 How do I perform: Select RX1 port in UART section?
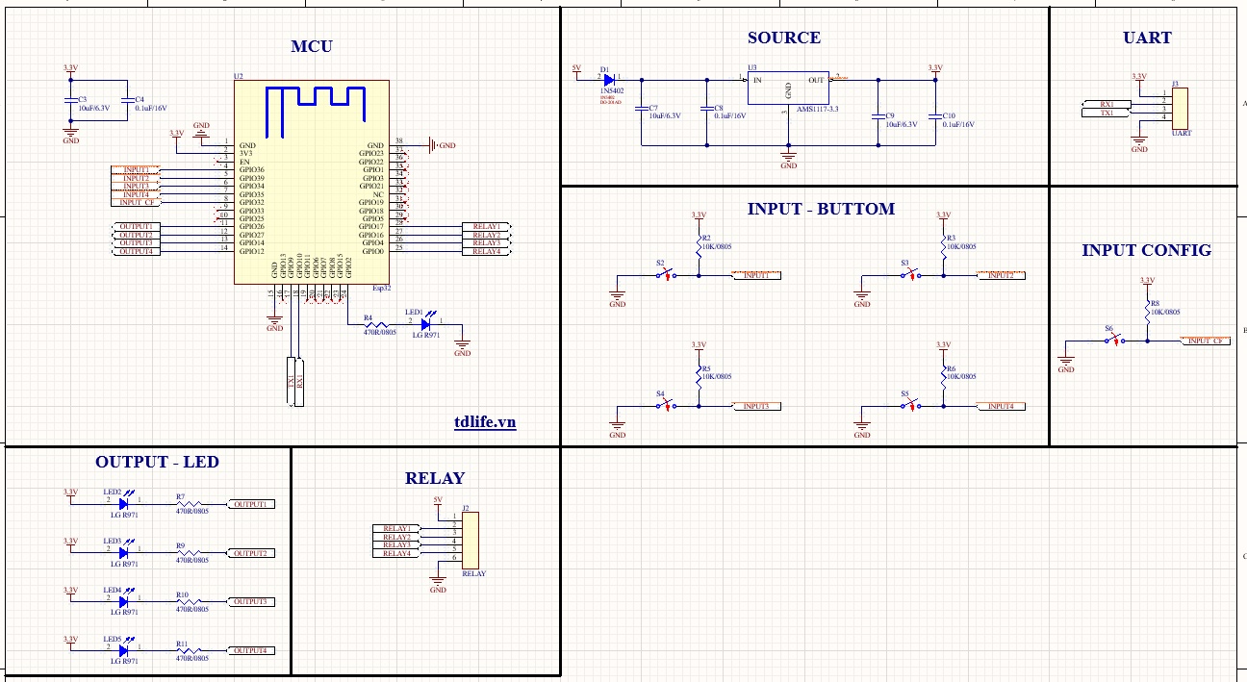(x=1108, y=104)
